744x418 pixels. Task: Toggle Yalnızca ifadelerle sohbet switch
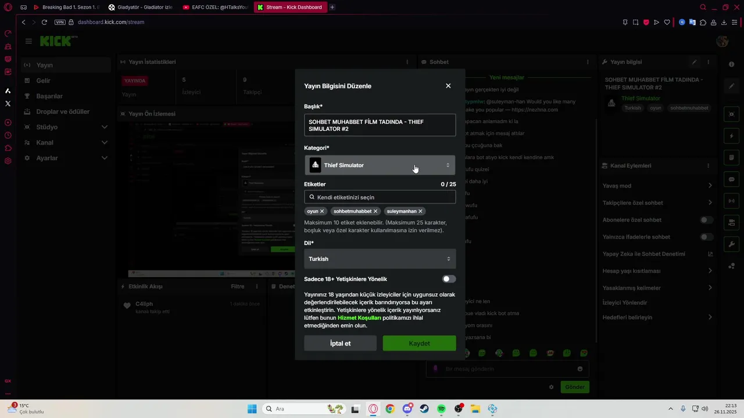tap(706, 237)
